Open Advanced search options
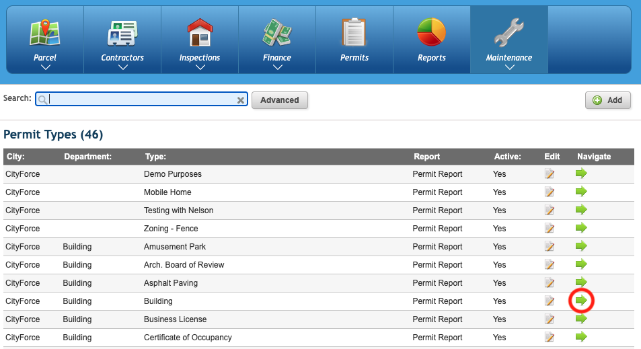Image resolution: width=641 pixels, height=349 pixels. click(280, 100)
